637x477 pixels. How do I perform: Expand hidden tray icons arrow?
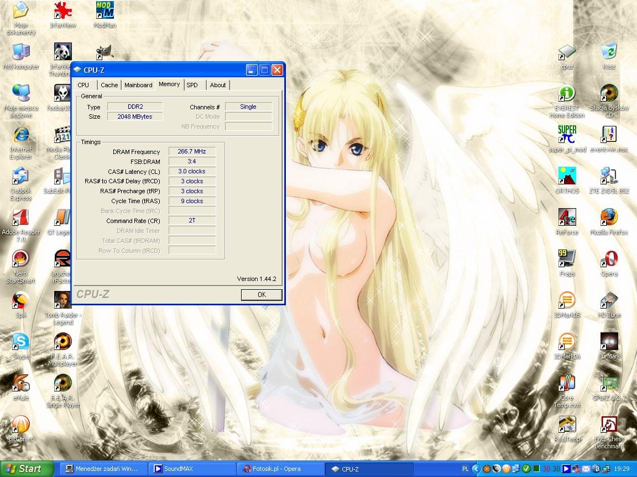(x=476, y=469)
